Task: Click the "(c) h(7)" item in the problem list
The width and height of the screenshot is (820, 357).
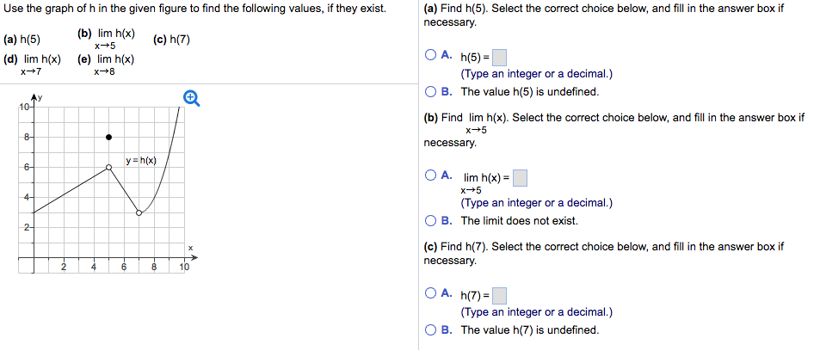Action: [171, 40]
